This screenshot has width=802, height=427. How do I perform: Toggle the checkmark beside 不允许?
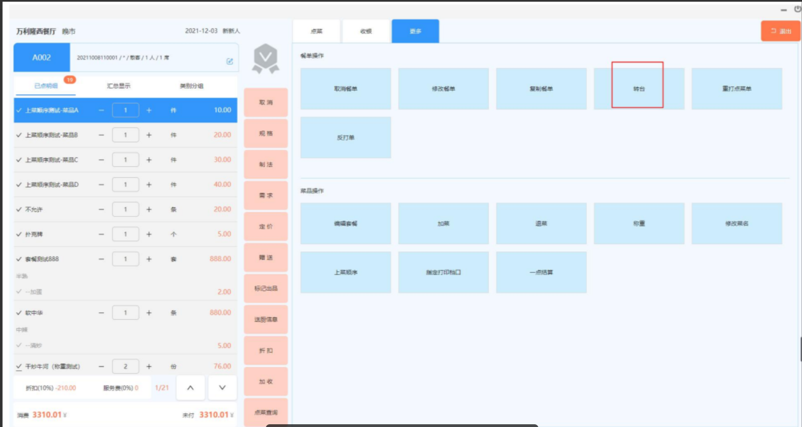click(x=19, y=209)
